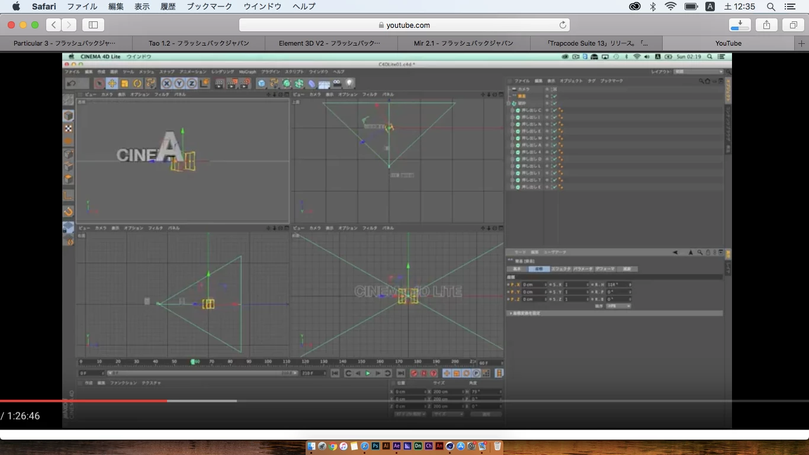Toggle Y axis lock
Image resolution: width=809 pixels, height=455 pixels.
coord(179,84)
